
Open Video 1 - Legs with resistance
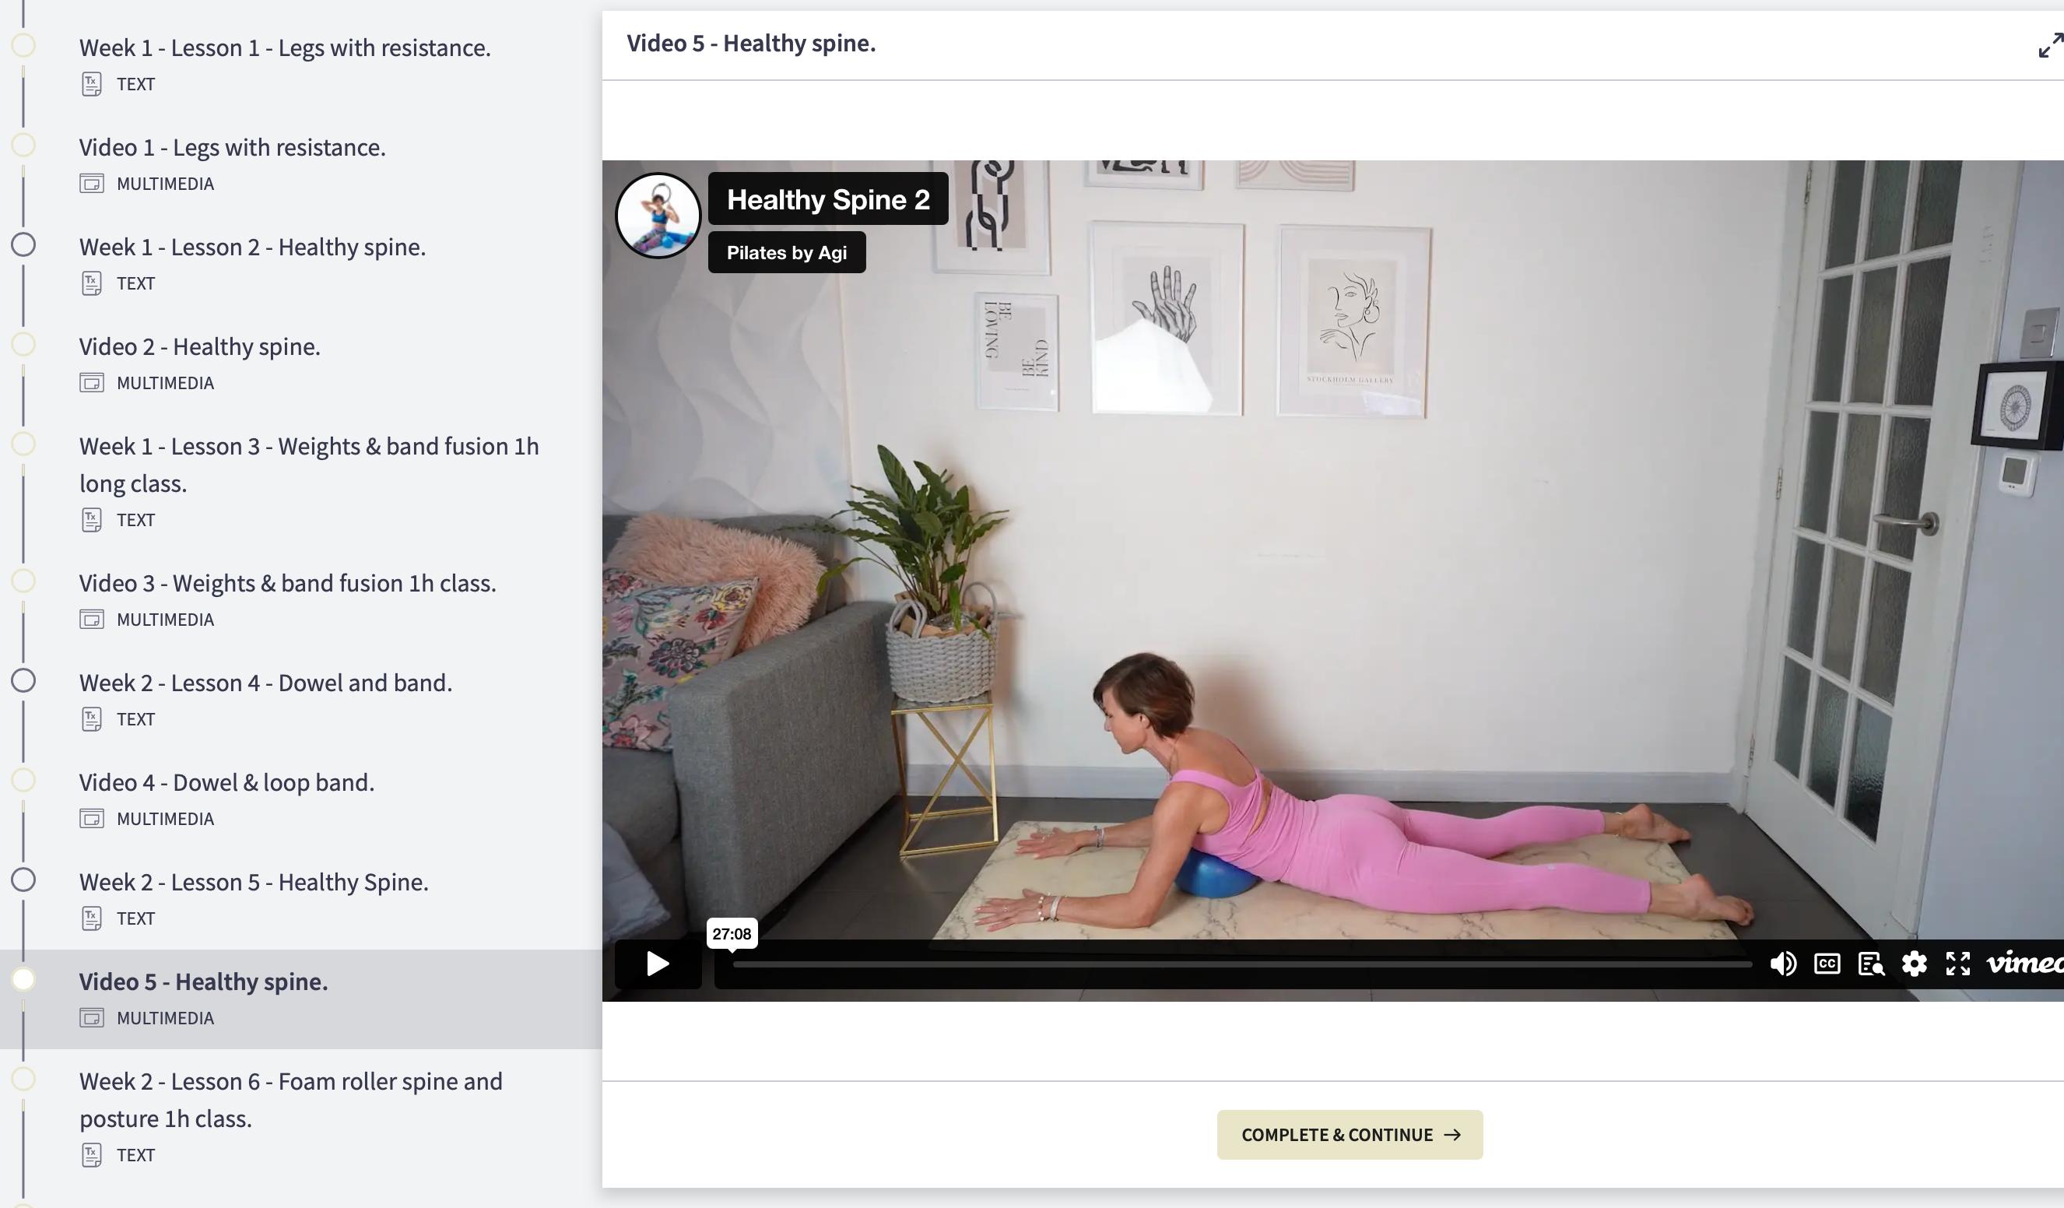232,147
